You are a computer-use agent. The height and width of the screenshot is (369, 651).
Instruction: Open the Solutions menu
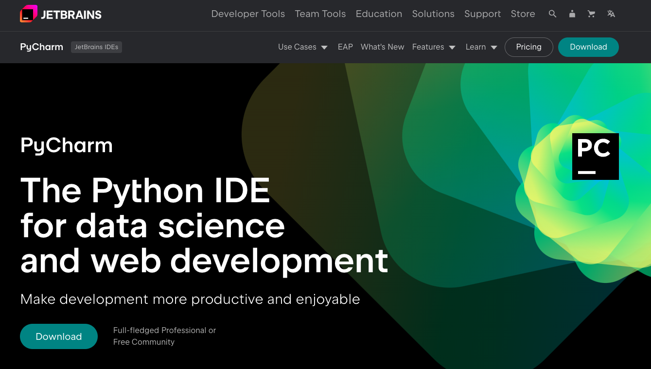point(433,14)
